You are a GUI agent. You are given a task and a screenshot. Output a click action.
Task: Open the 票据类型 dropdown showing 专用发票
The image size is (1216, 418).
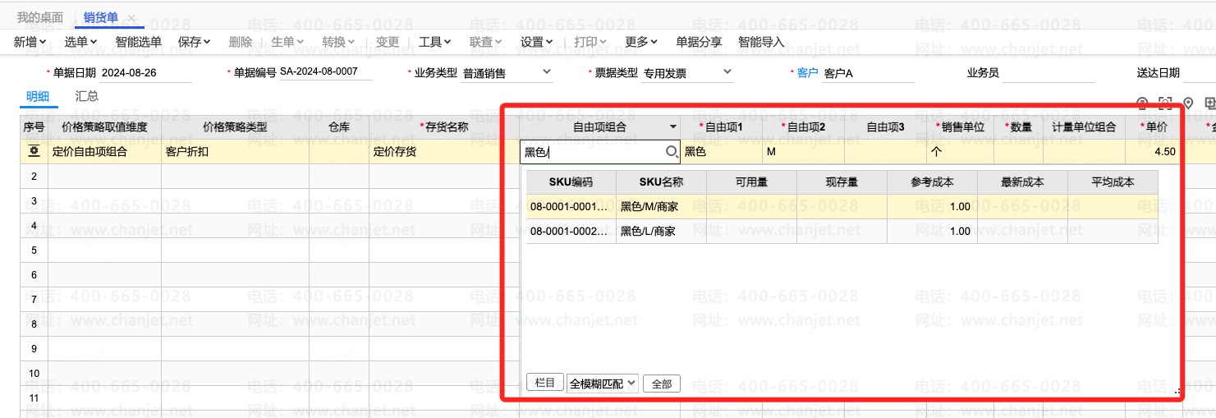687,73
